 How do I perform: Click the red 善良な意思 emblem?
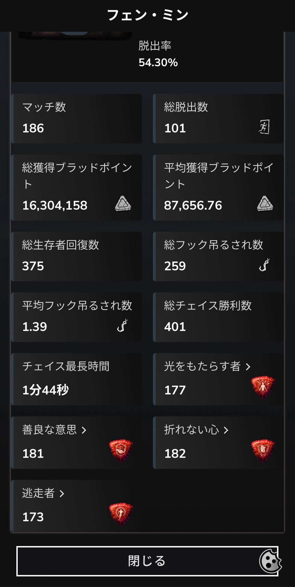pyautogui.click(x=121, y=450)
